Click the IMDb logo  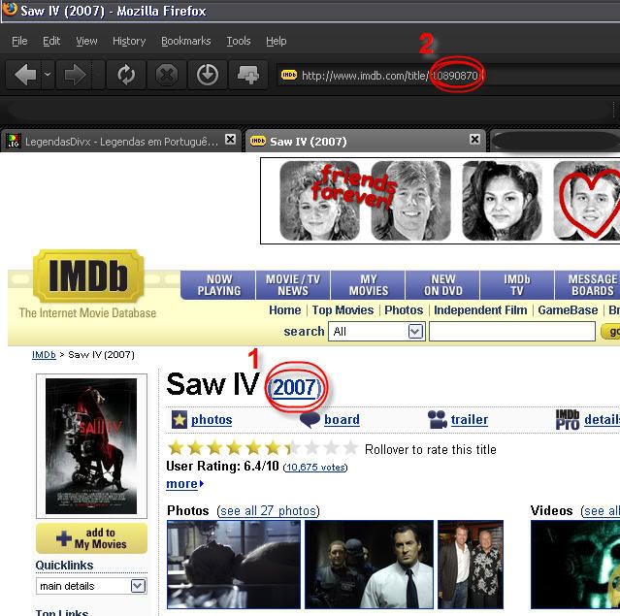point(88,276)
